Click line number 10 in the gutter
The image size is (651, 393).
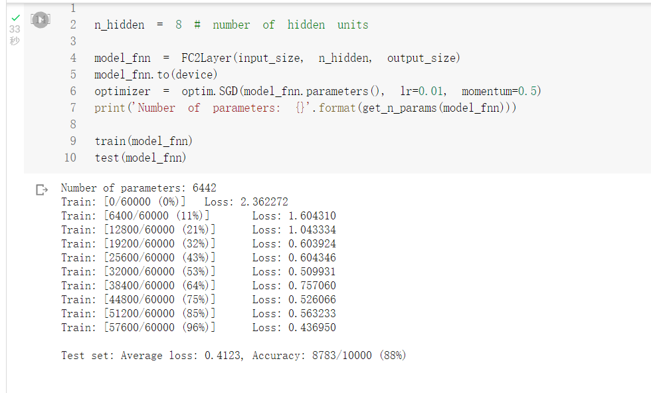click(70, 158)
